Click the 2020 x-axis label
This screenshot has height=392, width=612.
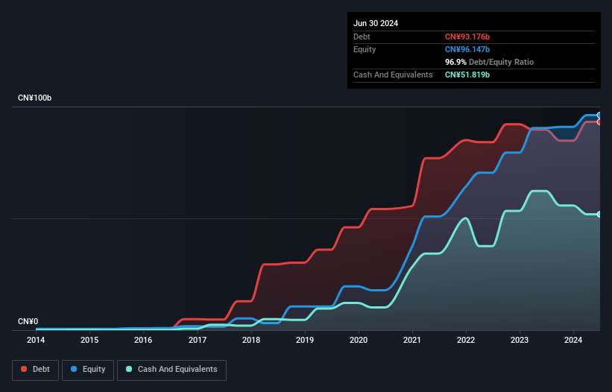[x=359, y=340]
